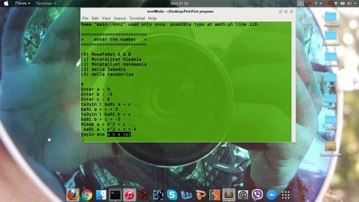
Task: Click the workspace indicator box
Action: click(301, 3)
